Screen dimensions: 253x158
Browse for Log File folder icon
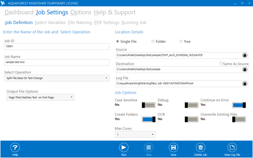pyautogui.click(x=245, y=84)
